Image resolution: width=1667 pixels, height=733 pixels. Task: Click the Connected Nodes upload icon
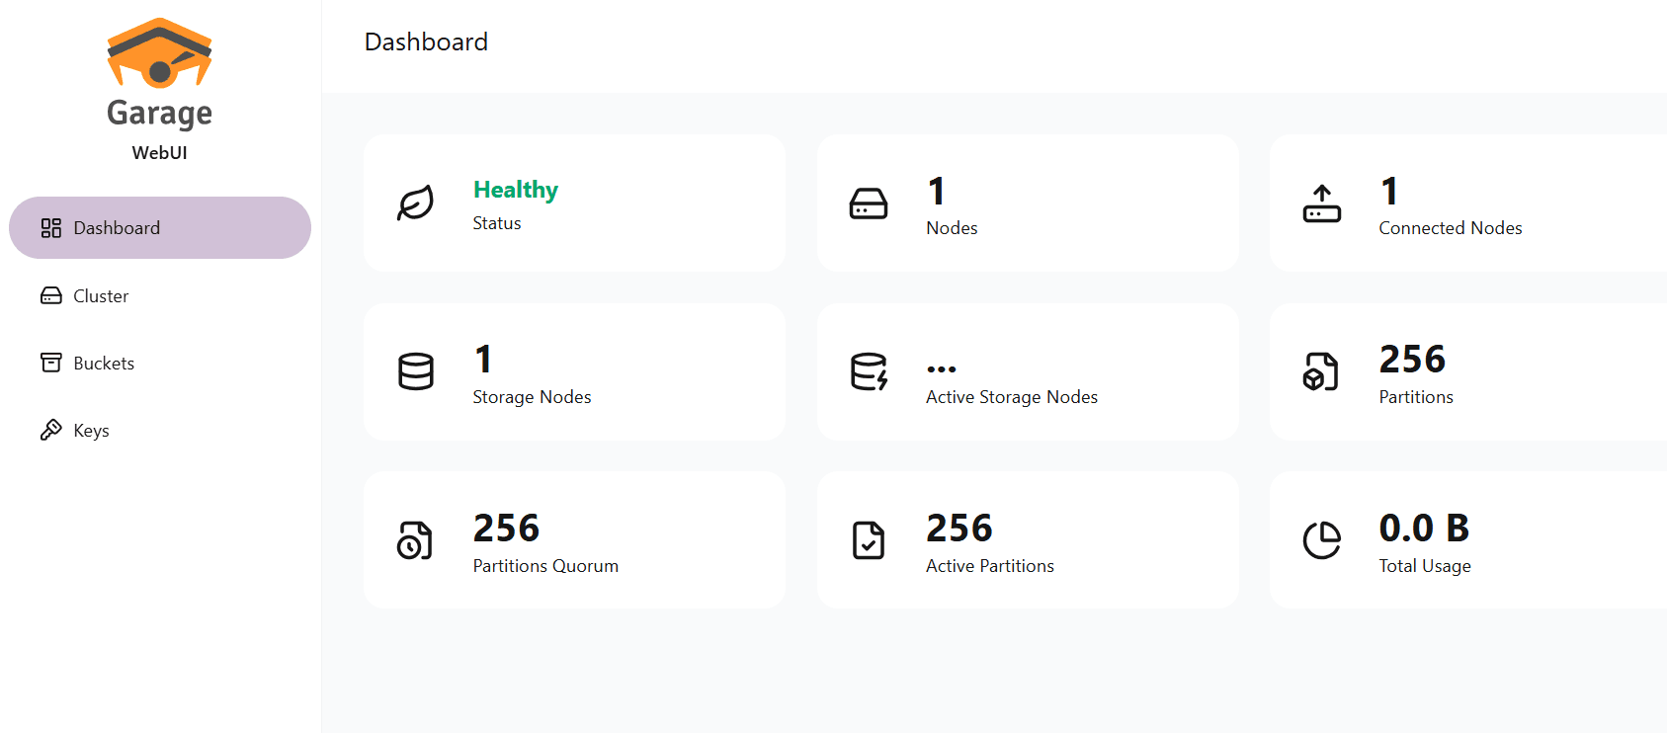tap(1322, 204)
